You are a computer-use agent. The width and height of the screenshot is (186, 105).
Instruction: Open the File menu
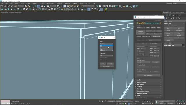(x=2, y=3)
